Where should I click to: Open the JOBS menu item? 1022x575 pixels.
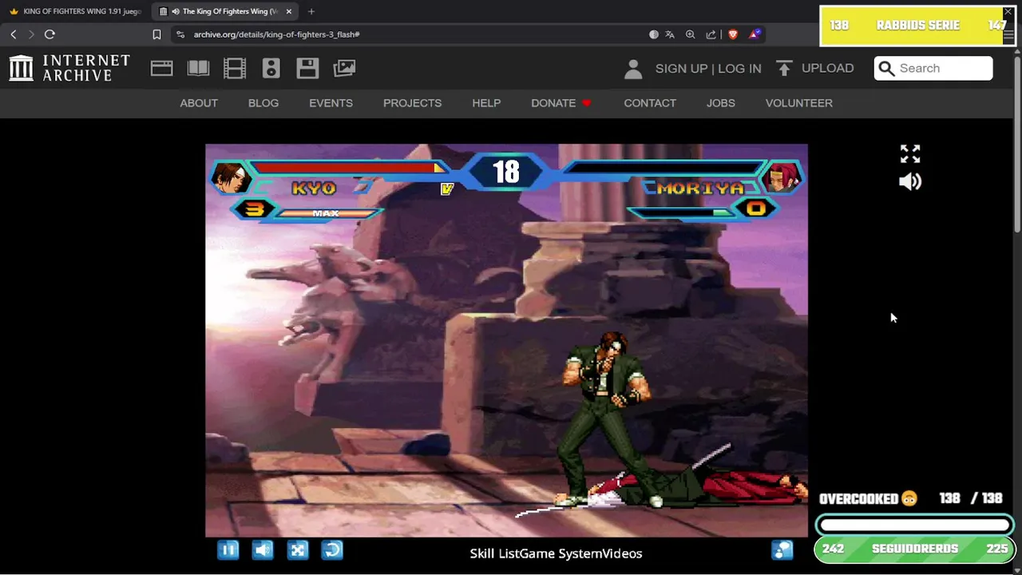(x=721, y=103)
